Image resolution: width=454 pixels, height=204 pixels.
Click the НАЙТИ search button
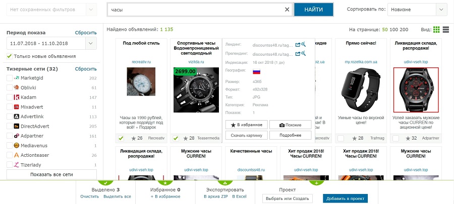(x=314, y=10)
